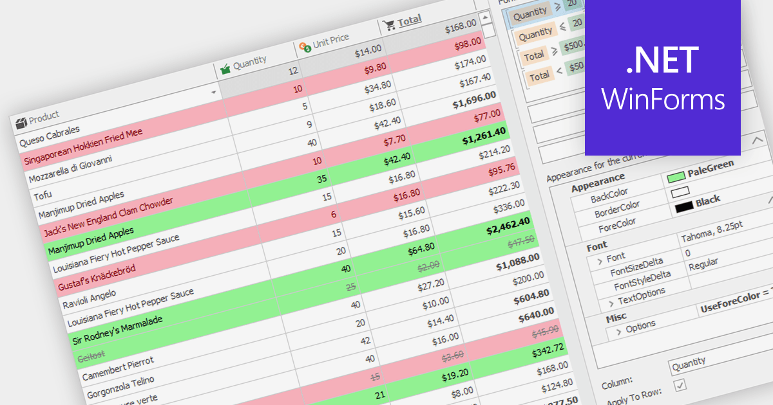
Task: Click the '$18.60' unit price cell
Action: click(382, 104)
